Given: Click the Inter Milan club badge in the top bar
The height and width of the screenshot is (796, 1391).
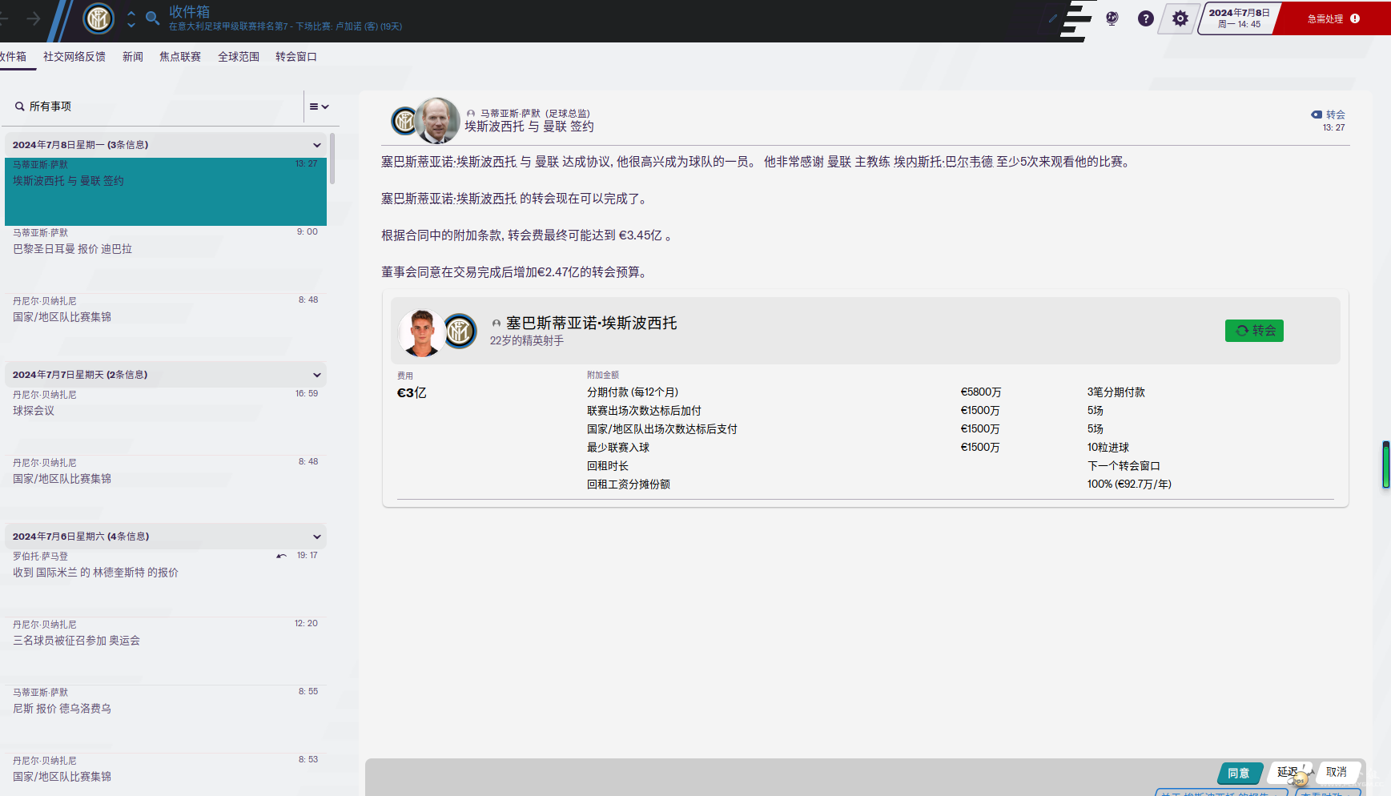Looking at the screenshot, I should (x=98, y=18).
